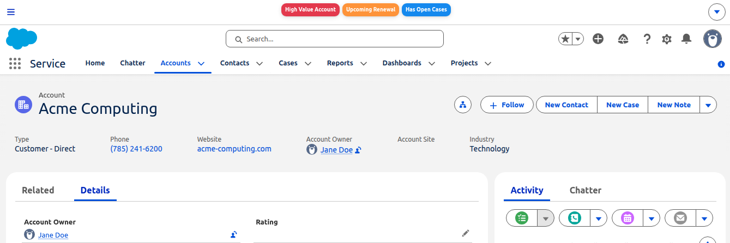Open the Notifications bell
Viewport: 730px width, 243px height.
tap(687, 39)
